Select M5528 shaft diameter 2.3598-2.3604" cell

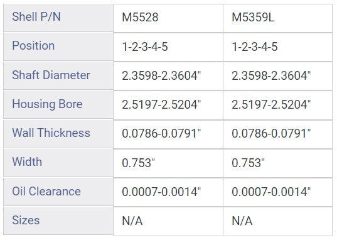(168, 76)
